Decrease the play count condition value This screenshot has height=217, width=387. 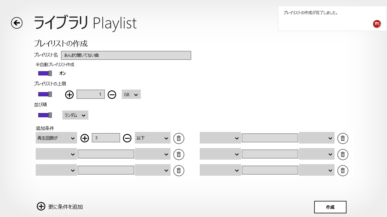pyautogui.click(x=127, y=138)
